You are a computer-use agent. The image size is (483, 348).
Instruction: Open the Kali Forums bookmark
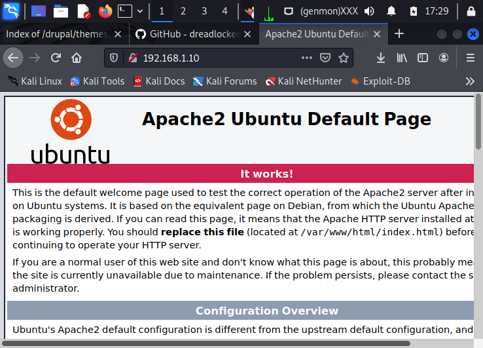point(224,81)
